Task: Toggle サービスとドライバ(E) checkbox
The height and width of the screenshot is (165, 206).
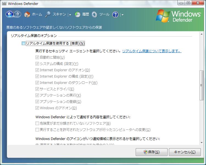Action: (37, 89)
